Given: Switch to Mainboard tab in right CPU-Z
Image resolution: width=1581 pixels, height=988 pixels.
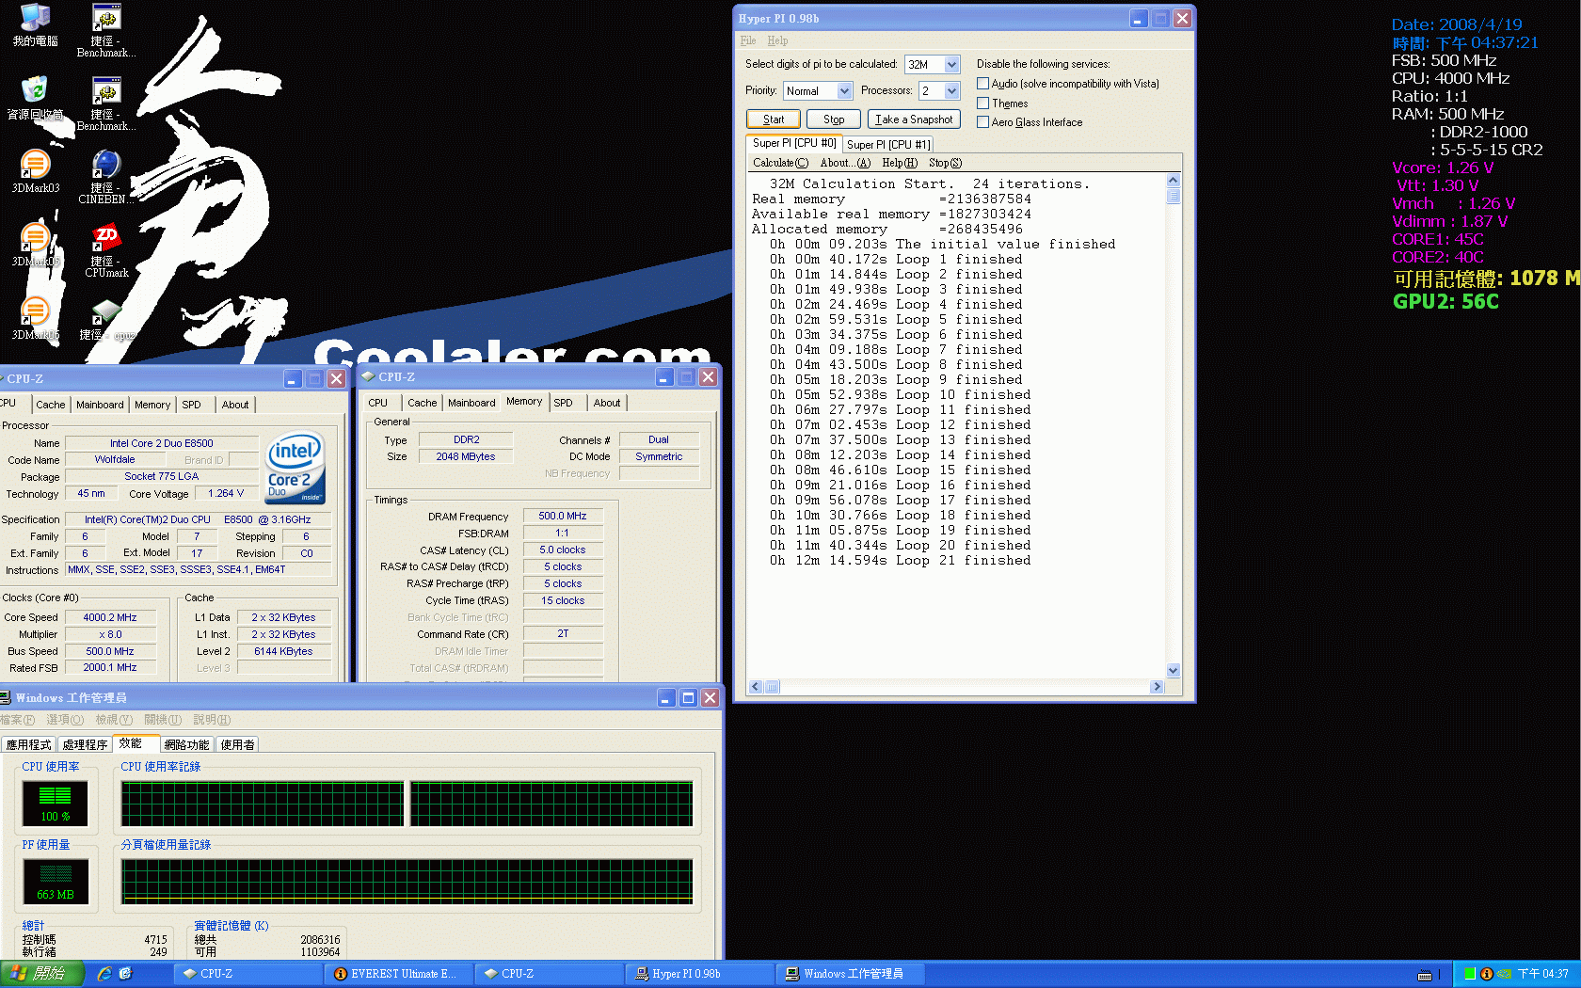Looking at the screenshot, I should point(471,403).
